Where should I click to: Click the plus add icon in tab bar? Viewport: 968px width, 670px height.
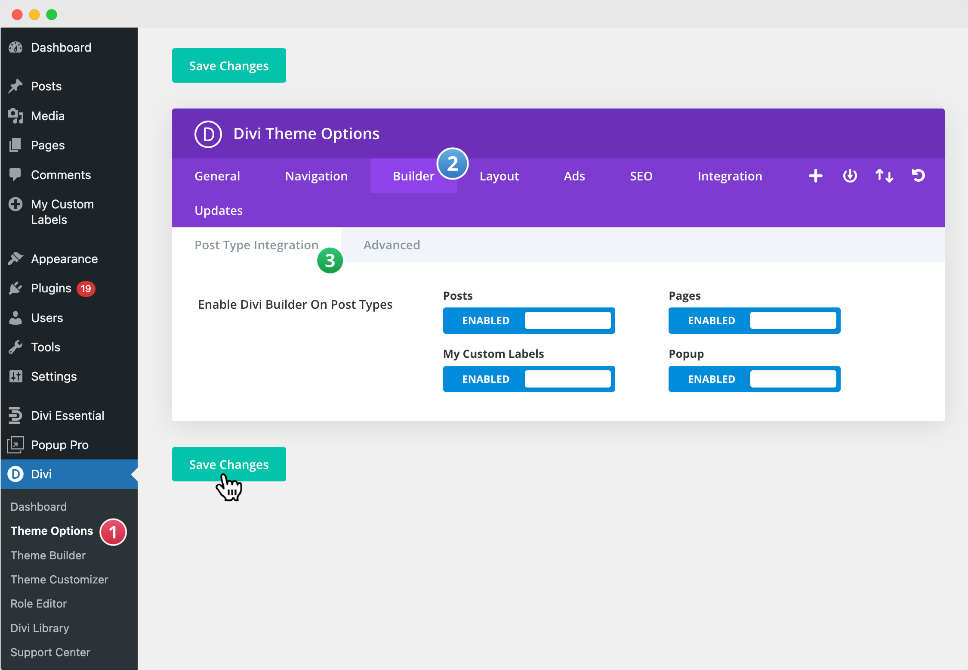coord(815,176)
